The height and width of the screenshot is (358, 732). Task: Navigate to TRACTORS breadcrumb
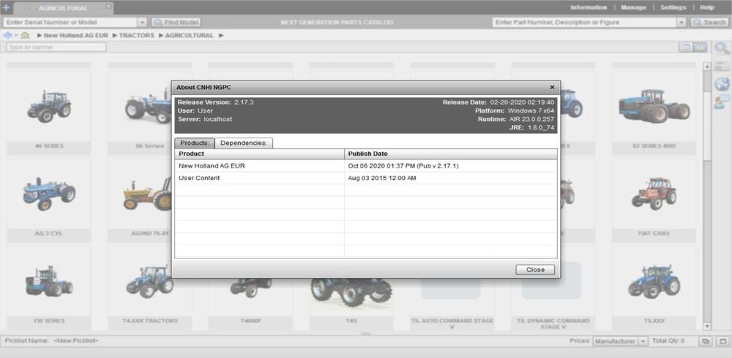(x=136, y=35)
